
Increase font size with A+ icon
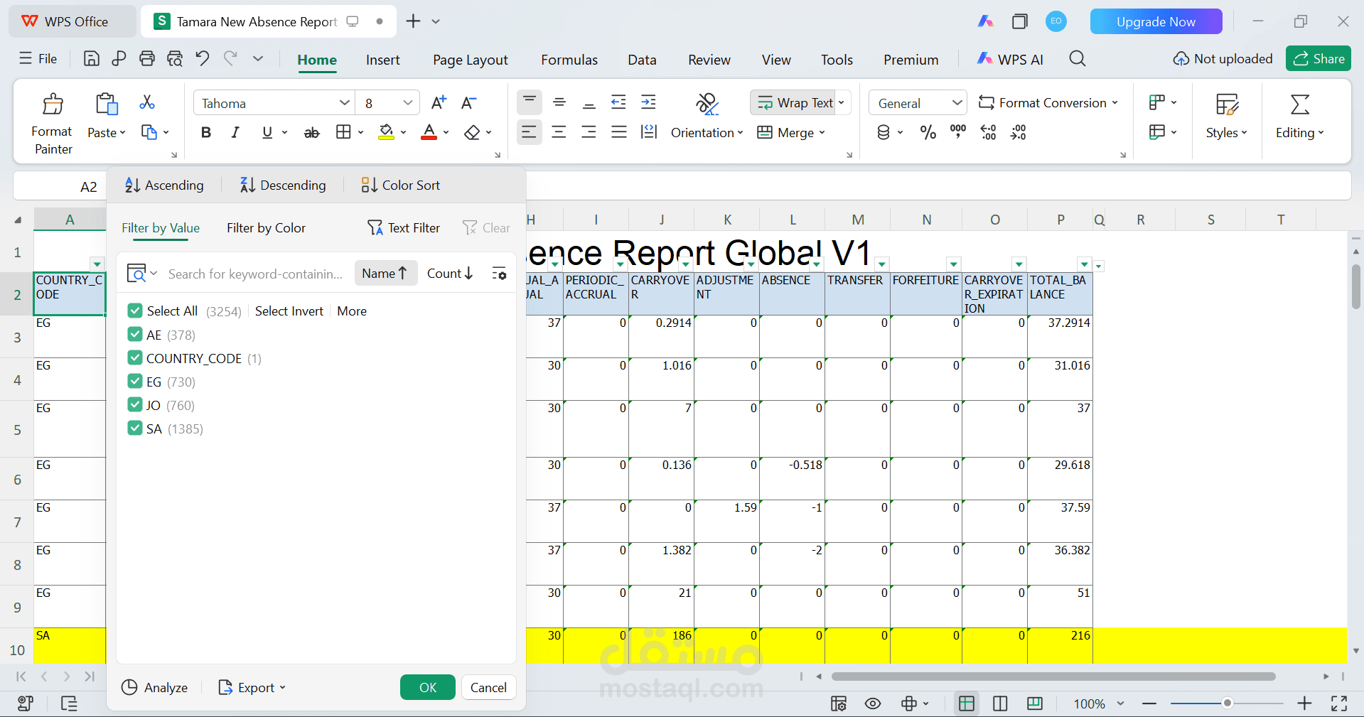point(439,102)
